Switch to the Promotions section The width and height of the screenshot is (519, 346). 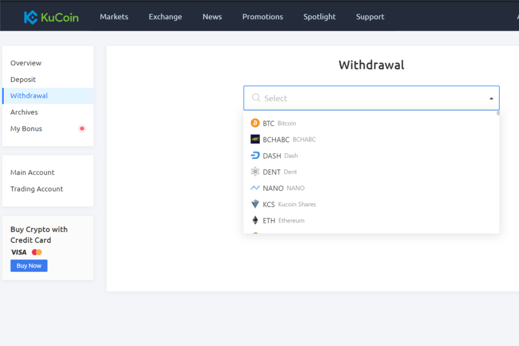263,16
